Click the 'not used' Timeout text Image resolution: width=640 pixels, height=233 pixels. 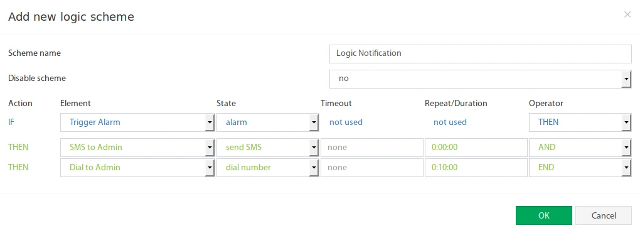coord(346,122)
